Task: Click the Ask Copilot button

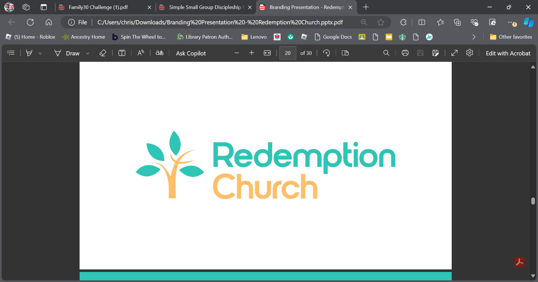Action: pyautogui.click(x=191, y=53)
